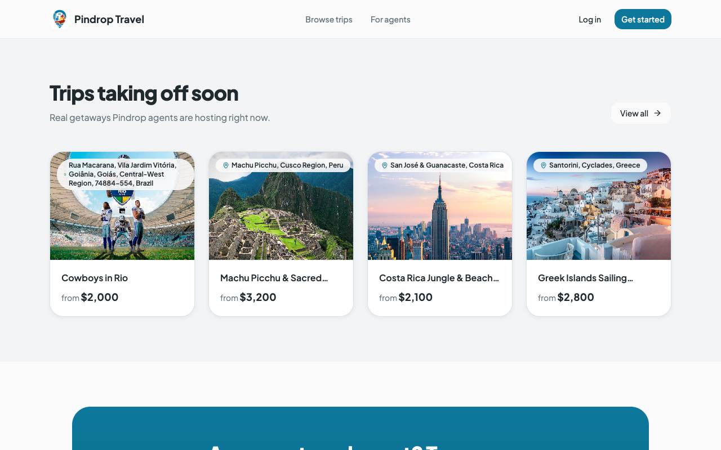Viewport: 721px width, 450px height.
Task: Click the from $2,000 price
Action: click(90, 297)
